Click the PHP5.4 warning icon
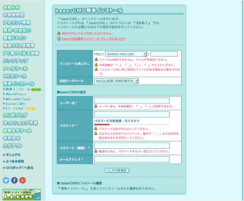The height and width of the screenshot is (201, 244). tap(59, 33)
